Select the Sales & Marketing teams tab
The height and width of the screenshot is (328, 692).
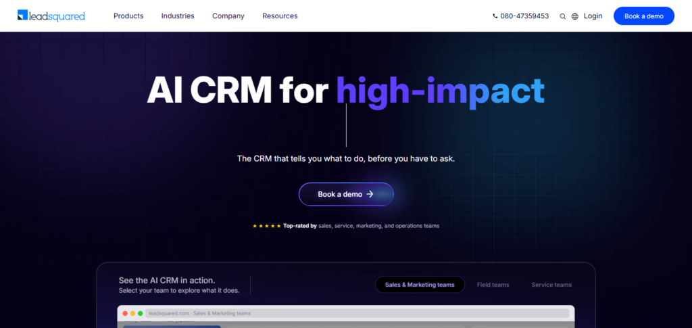[x=420, y=285]
